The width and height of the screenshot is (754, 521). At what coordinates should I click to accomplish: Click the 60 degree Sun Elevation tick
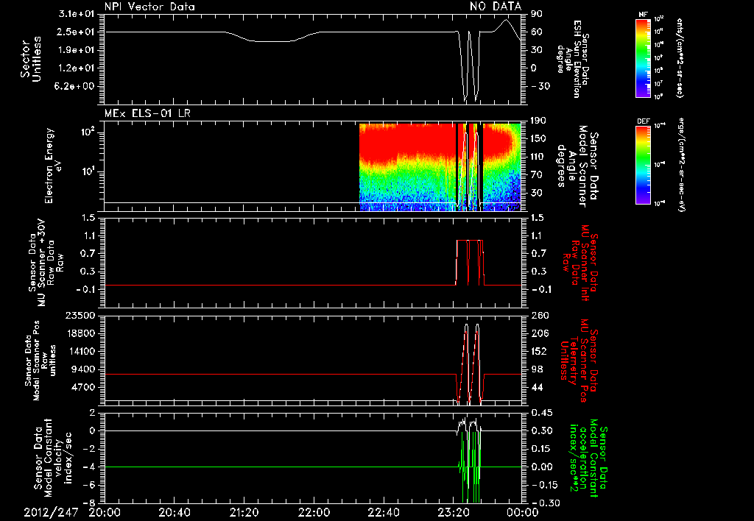[x=537, y=32]
